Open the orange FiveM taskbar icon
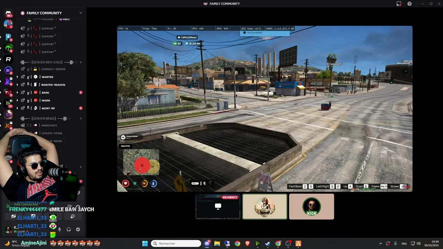The image size is (443, 249). (x=298, y=243)
